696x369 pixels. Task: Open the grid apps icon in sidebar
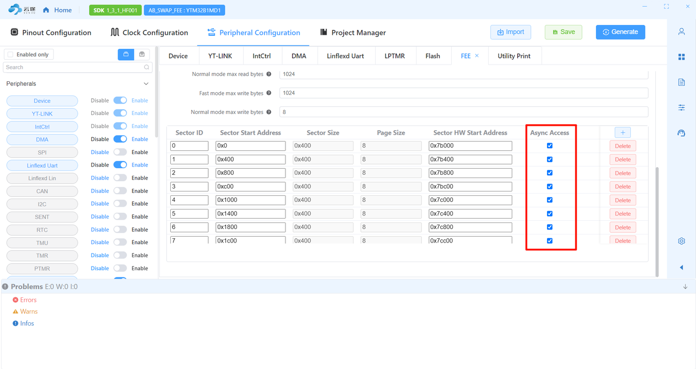click(681, 57)
